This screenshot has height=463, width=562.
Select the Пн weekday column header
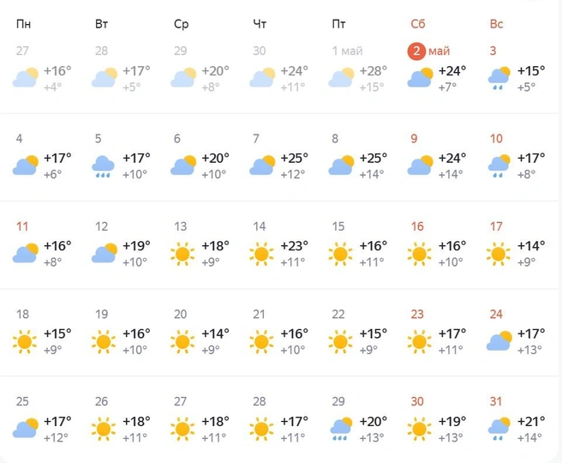[24, 24]
